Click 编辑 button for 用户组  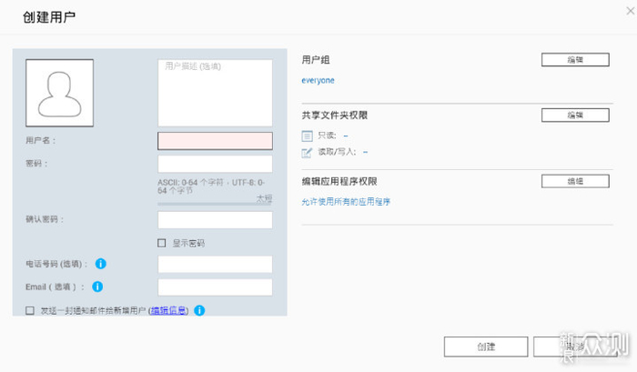tap(575, 60)
